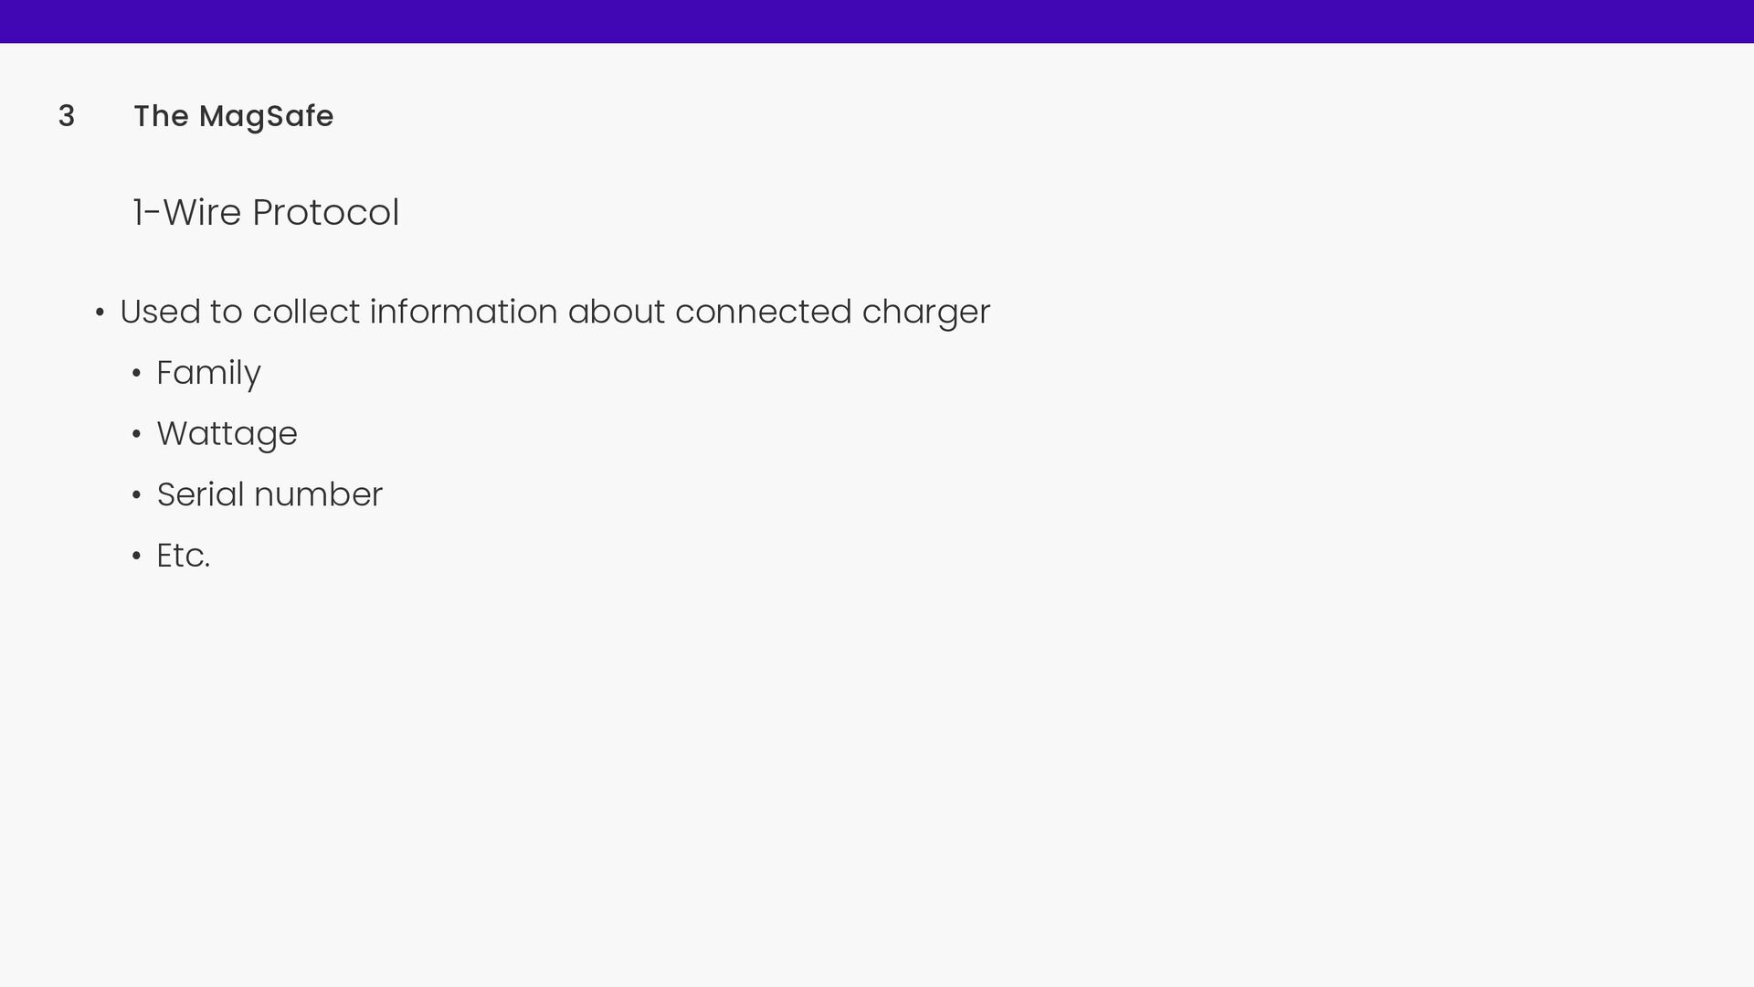This screenshot has height=987, width=1754.
Task: Click the purple header bar
Action: 877,21
